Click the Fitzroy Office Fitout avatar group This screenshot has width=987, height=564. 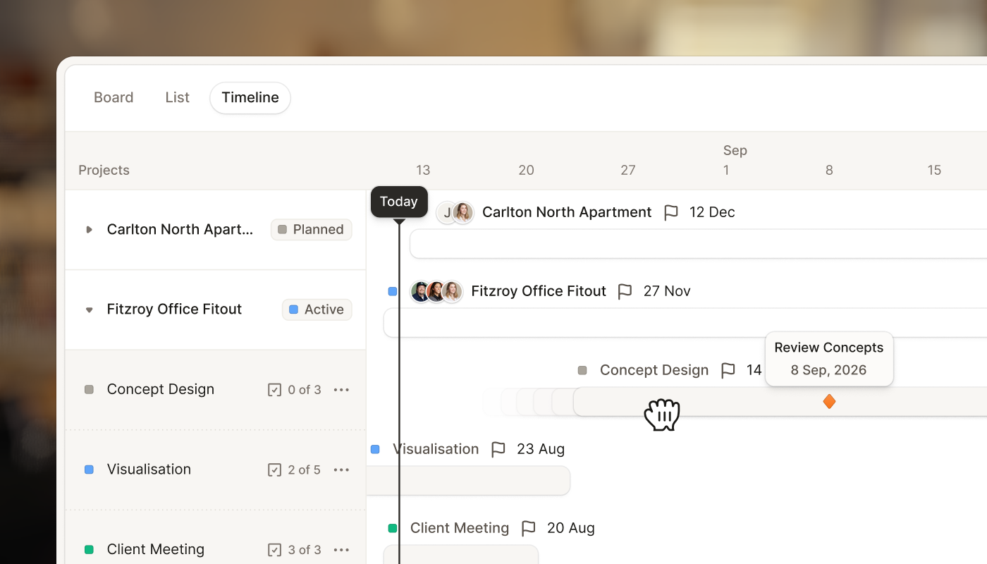(x=436, y=291)
